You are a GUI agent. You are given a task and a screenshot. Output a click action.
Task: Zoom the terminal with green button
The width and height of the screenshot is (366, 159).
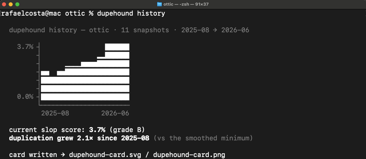tap(17, 4)
